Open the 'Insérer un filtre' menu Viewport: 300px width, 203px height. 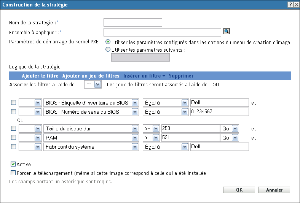[144, 76]
